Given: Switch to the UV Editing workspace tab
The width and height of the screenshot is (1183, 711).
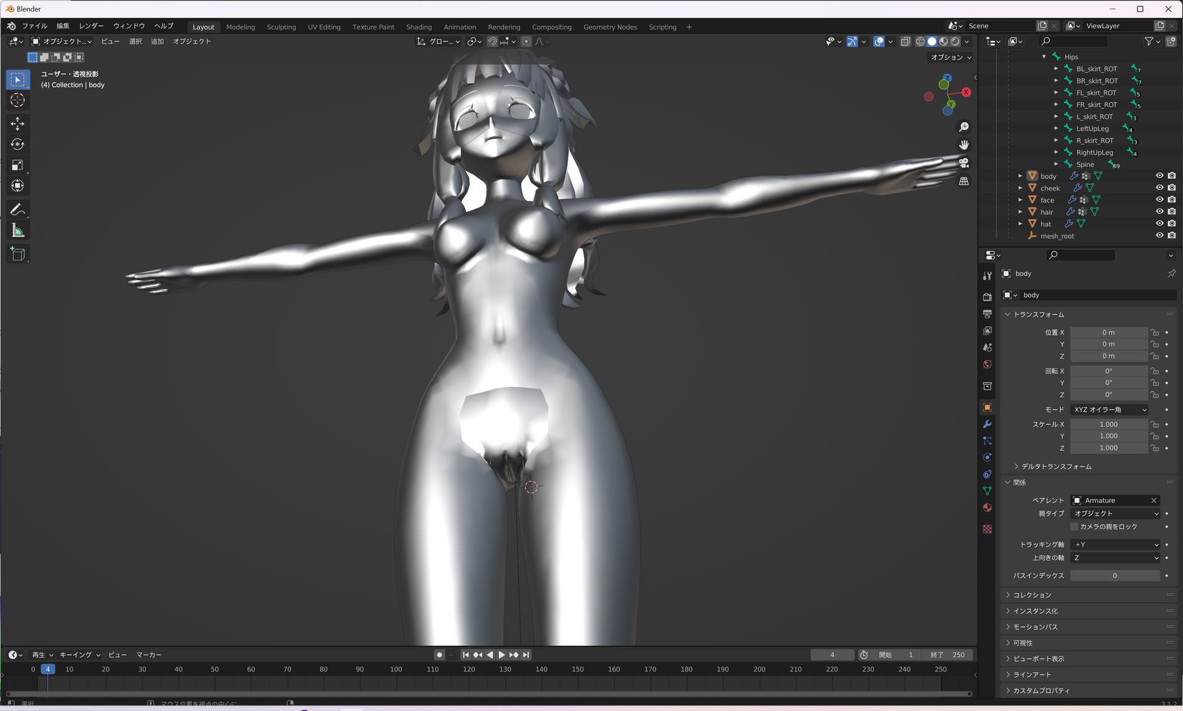Looking at the screenshot, I should pyautogui.click(x=324, y=27).
